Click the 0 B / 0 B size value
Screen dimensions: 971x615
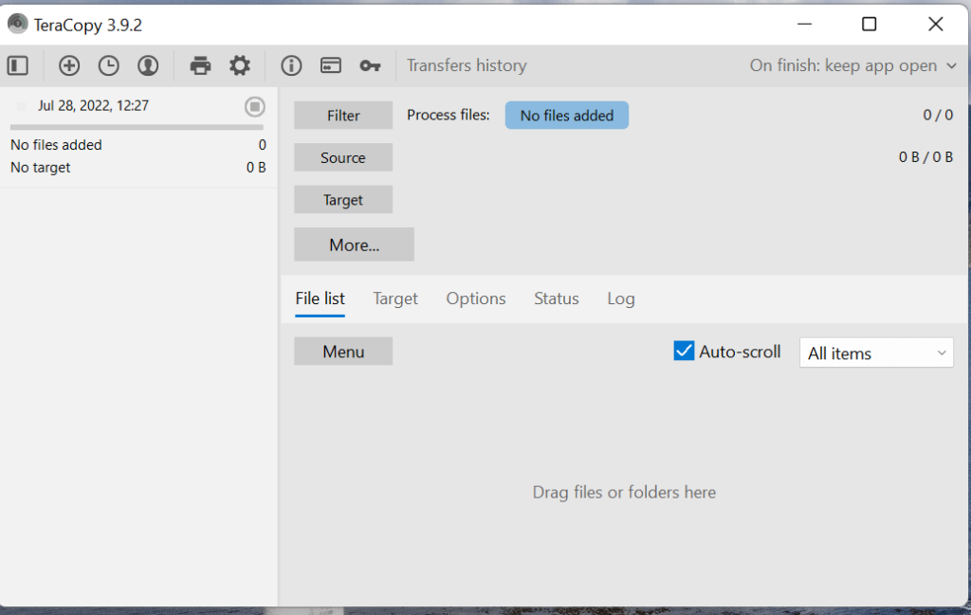coord(925,157)
